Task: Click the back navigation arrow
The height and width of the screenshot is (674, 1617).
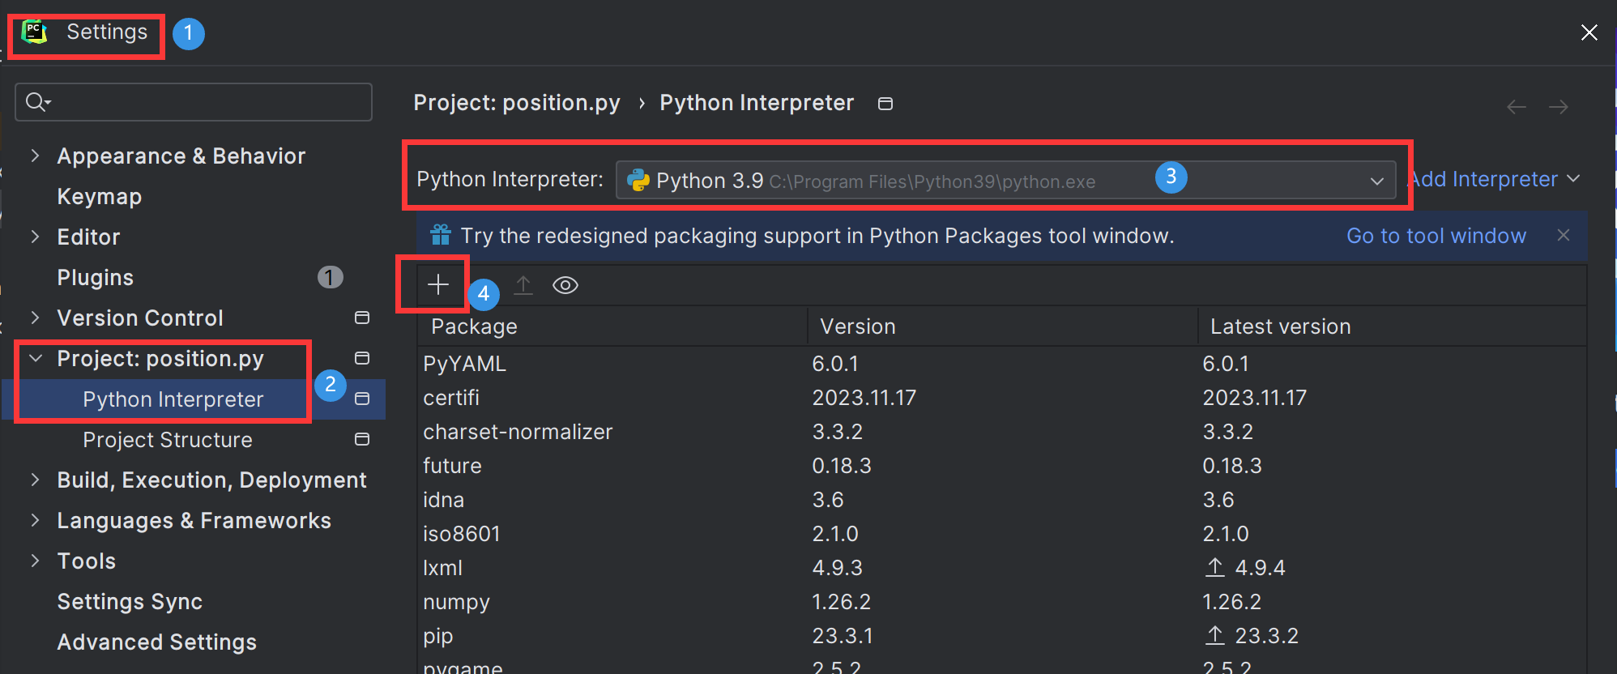Action: [1517, 107]
